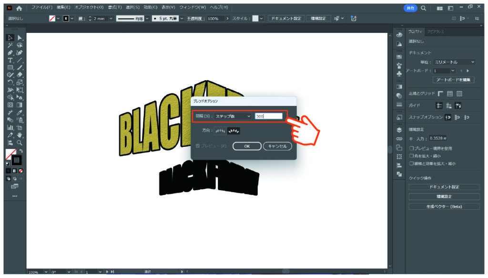Enable 線幅と効果を拡大・縮小 checkbox
Image resolution: width=488 pixels, height=278 pixels.
pos(411,164)
